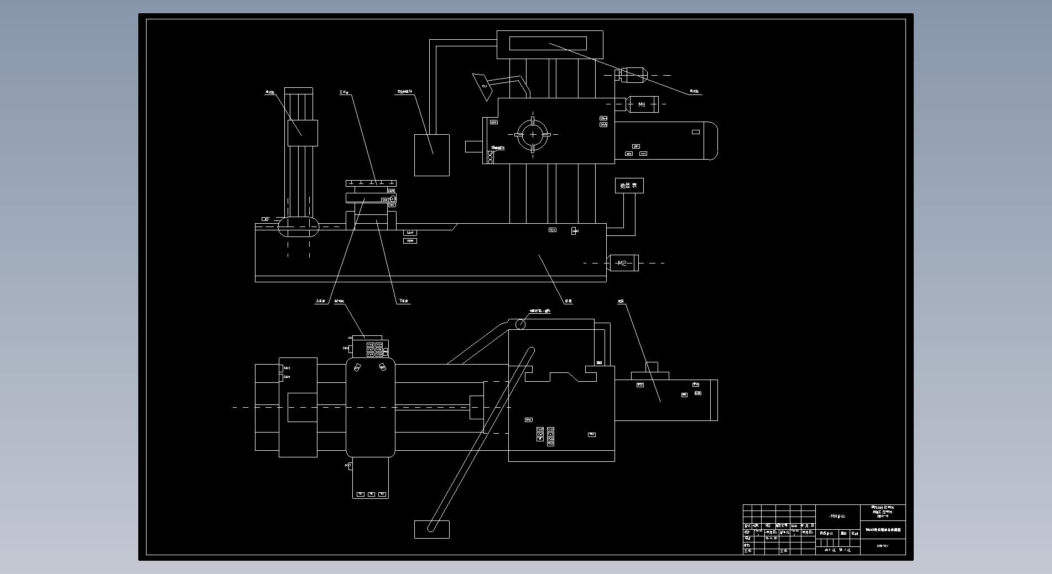Select the 数显表 digital readout box
The height and width of the screenshot is (574, 1052).
pos(629,186)
